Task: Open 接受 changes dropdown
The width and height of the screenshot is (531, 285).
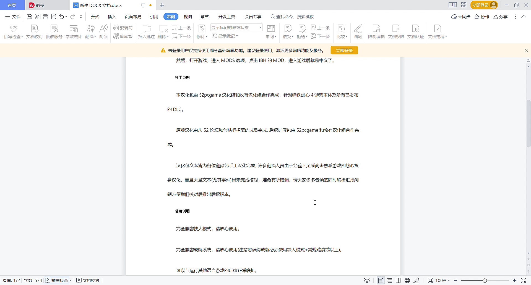Action: tap(288, 32)
